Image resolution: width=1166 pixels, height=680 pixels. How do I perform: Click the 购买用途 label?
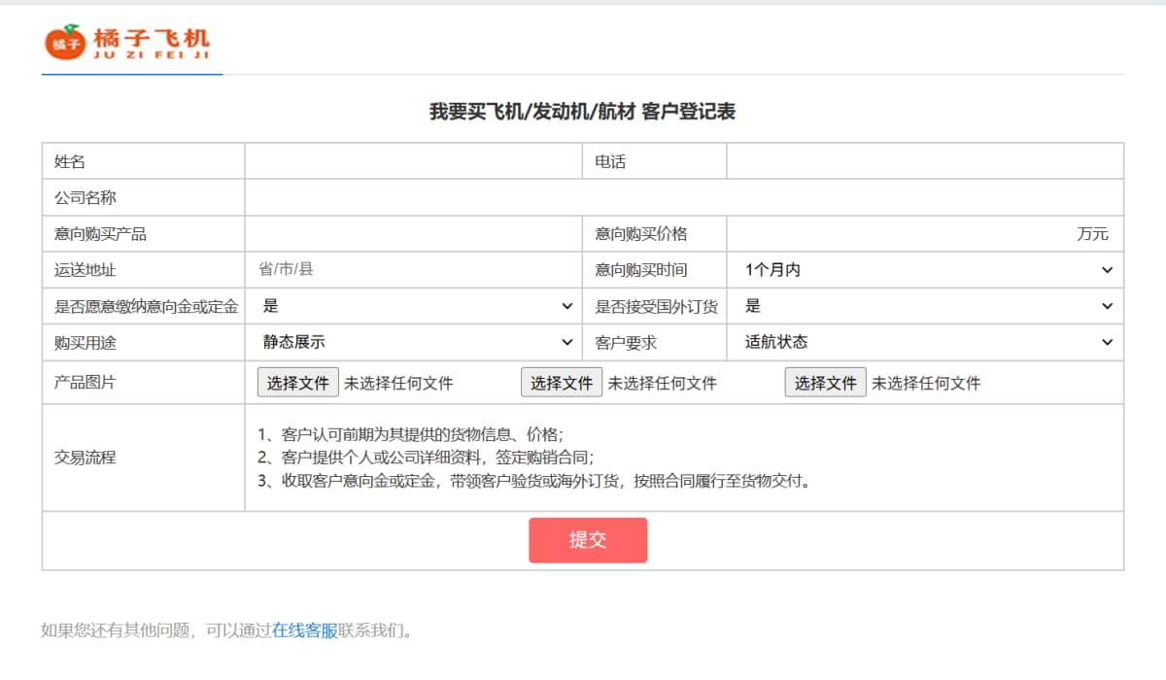point(86,343)
